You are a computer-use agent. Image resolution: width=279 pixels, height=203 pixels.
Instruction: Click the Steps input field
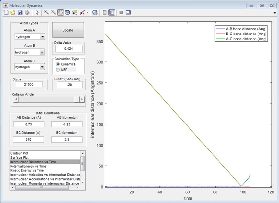click(29, 84)
